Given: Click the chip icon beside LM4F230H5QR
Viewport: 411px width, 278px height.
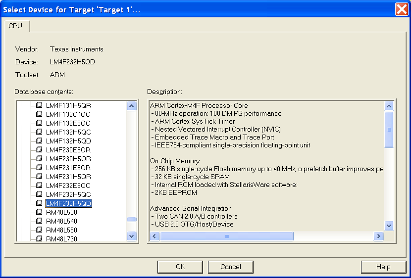Looking at the screenshot, I should [39, 159].
